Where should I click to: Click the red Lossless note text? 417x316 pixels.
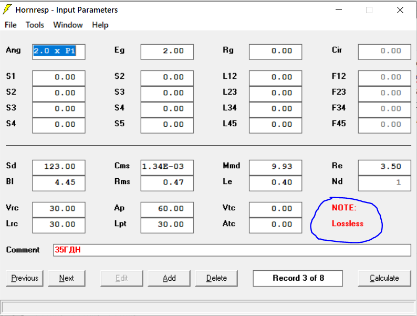click(x=348, y=223)
